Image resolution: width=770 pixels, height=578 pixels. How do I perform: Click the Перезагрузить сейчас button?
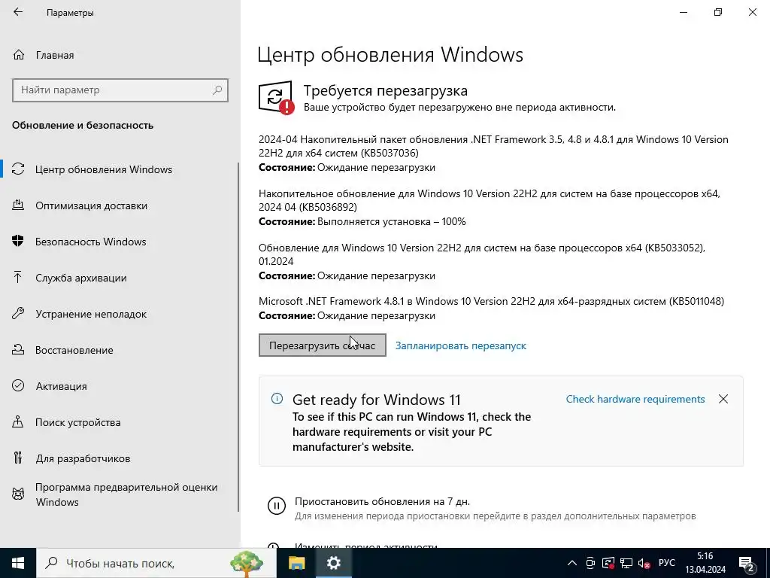pyautogui.click(x=322, y=345)
